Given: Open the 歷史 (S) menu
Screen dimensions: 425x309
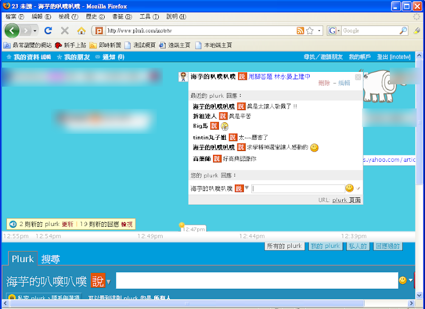Looking at the screenshot, I should point(95,17).
